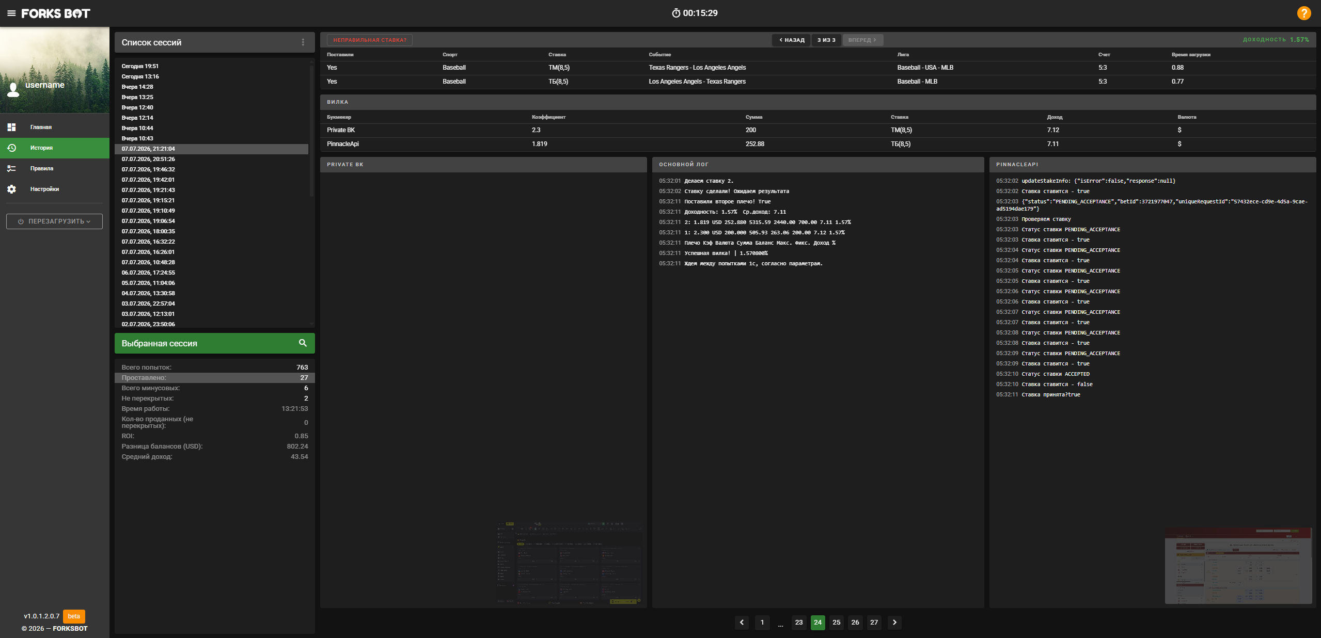Expand the ПЕРЕЗАГРУЗИТЬ dropdown button
Image resolution: width=1321 pixels, height=638 pixels.
pyautogui.click(x=54, y=221)
